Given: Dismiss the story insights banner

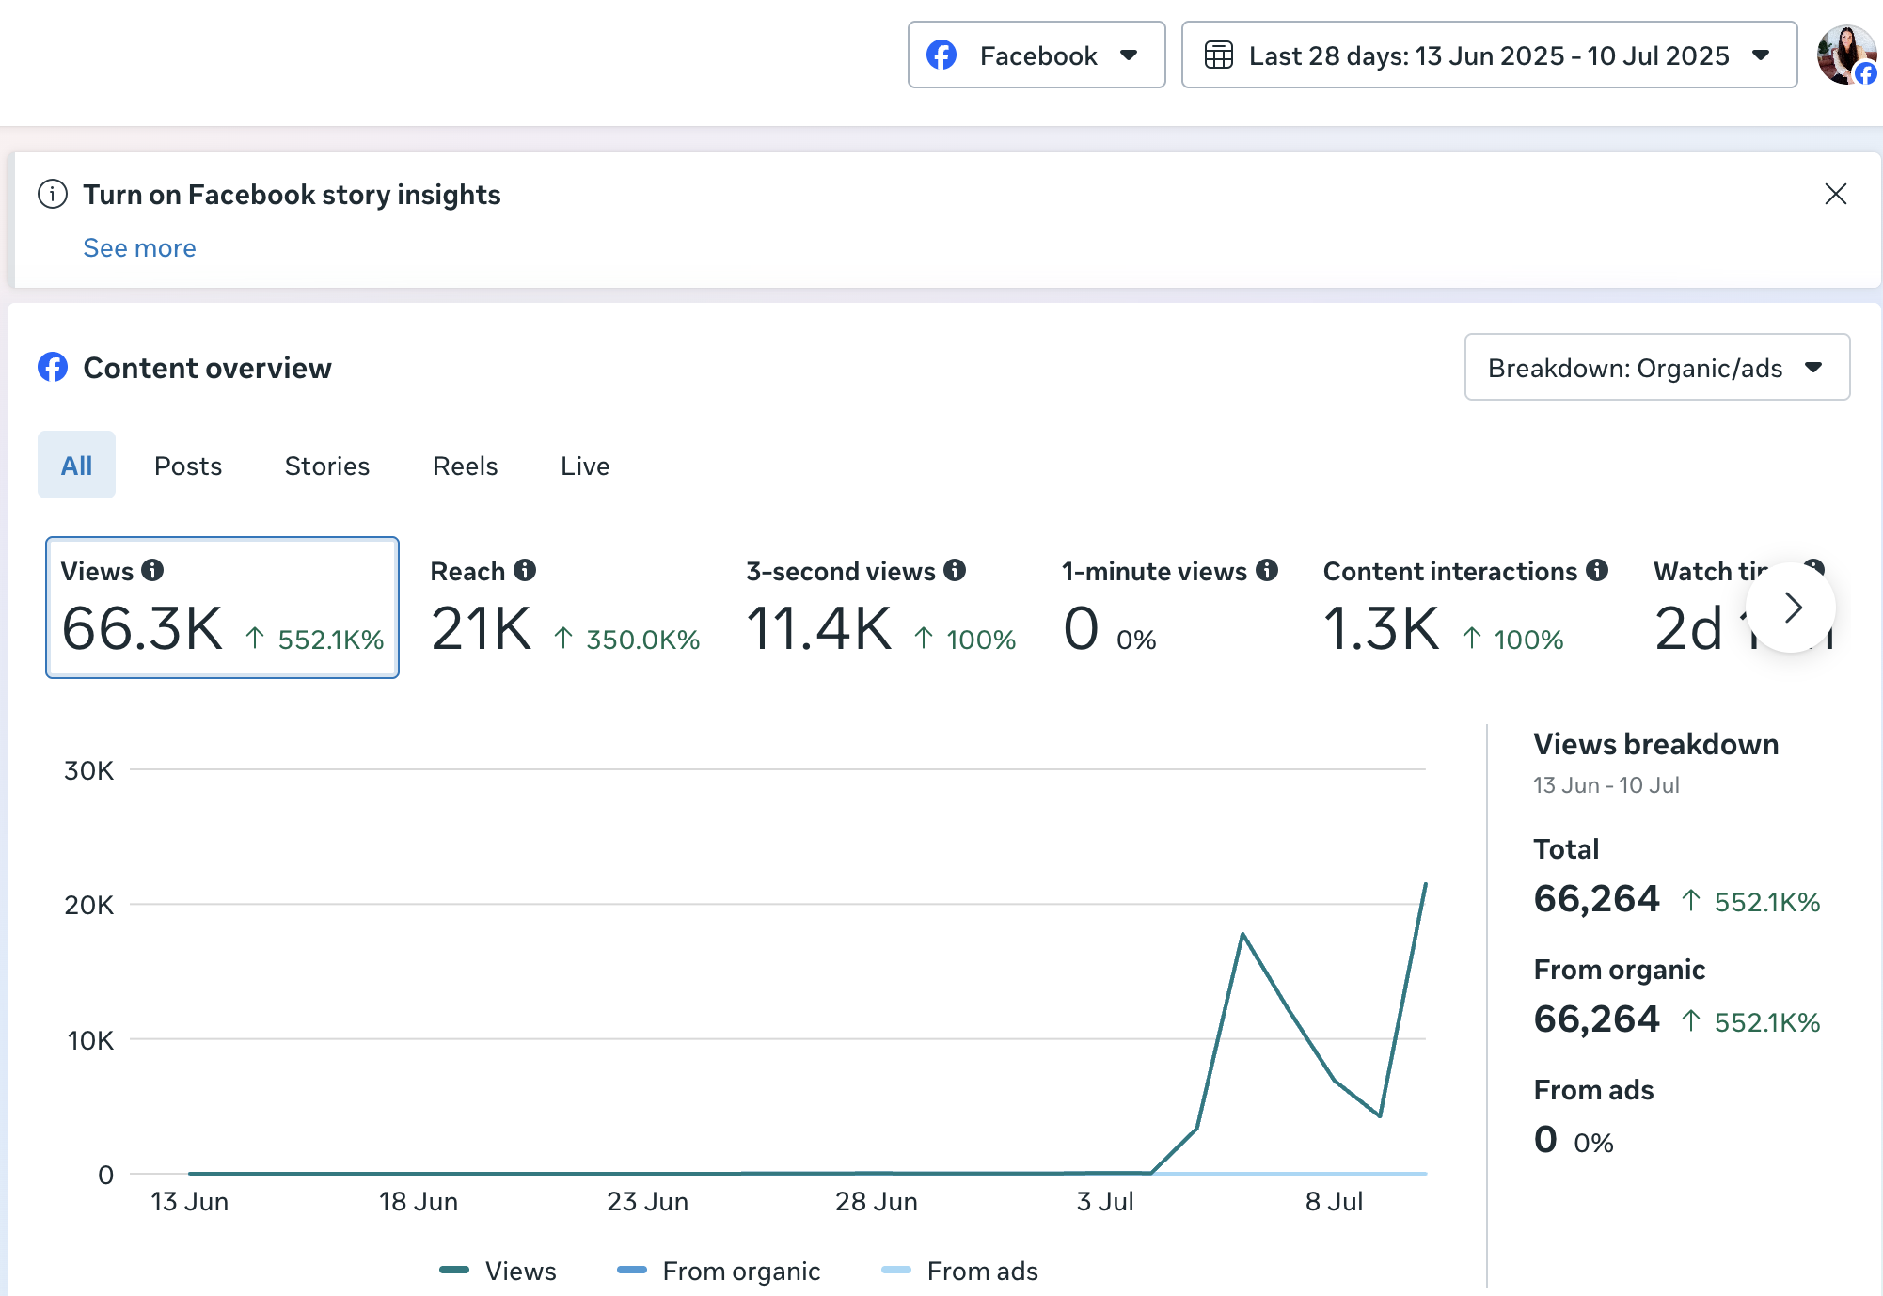Looking at the screenshot, I should (1835, 194).
